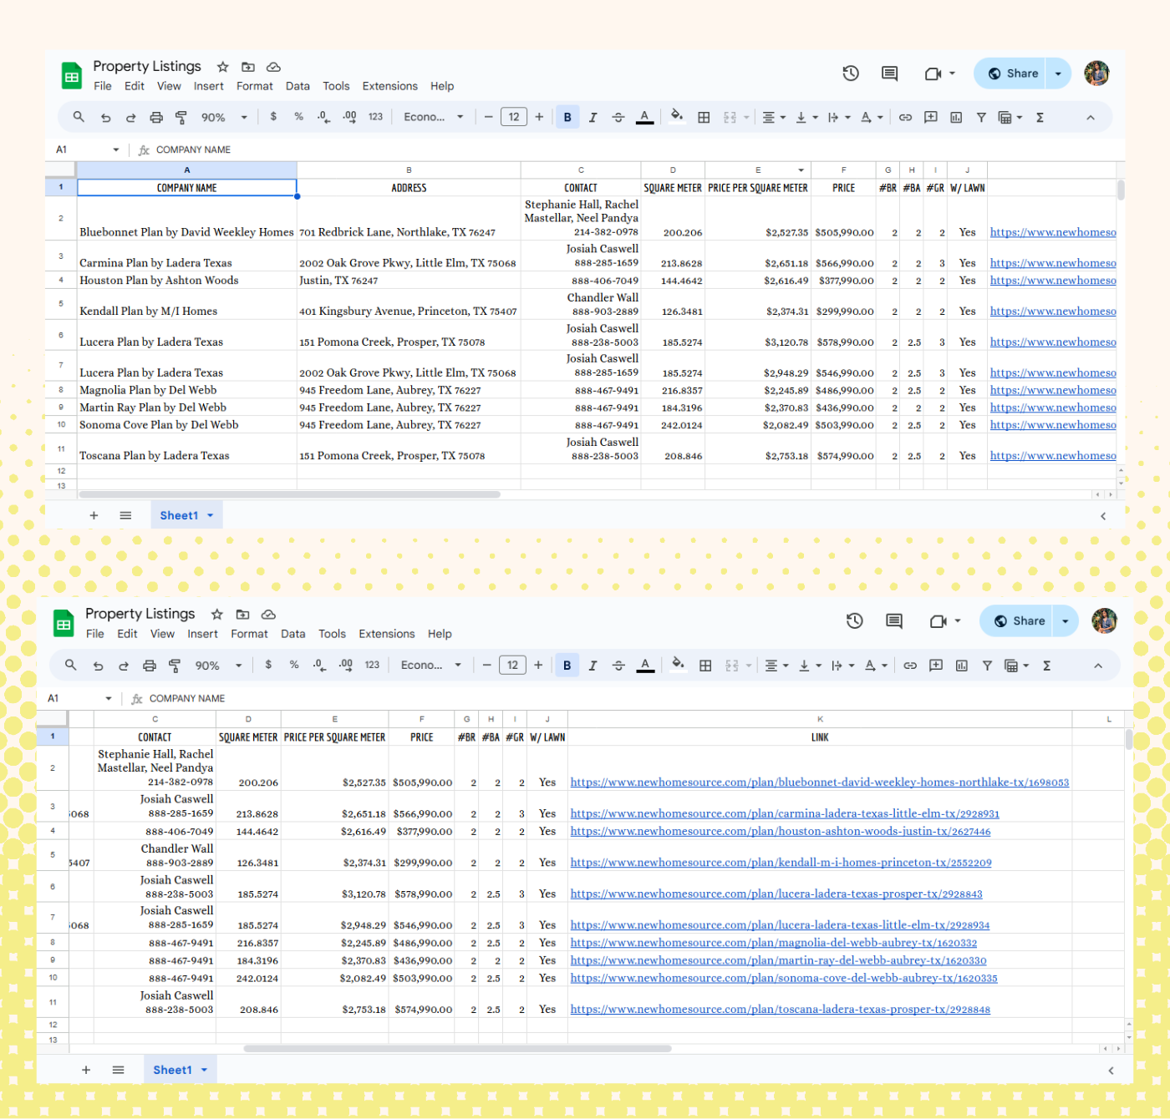Open the text color picker in the lower toolbar
Image resolution: width=1170 pixels, height=1119 pixels.
(x=645, y=666)
